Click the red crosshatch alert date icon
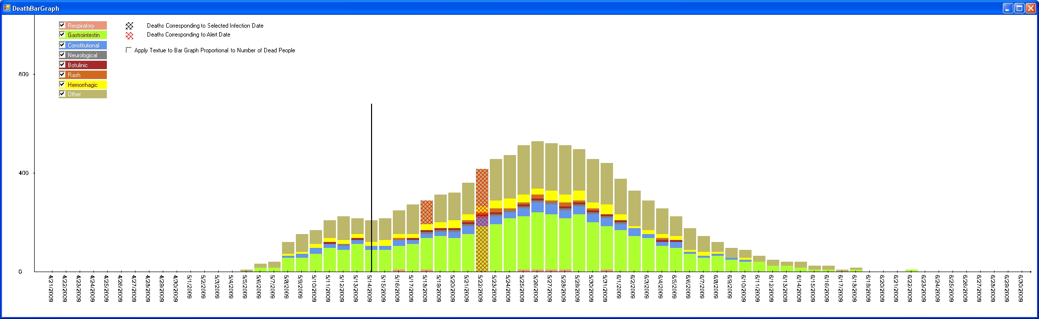1039x319 pixels. pyautogui.click(x=129, y=36)
